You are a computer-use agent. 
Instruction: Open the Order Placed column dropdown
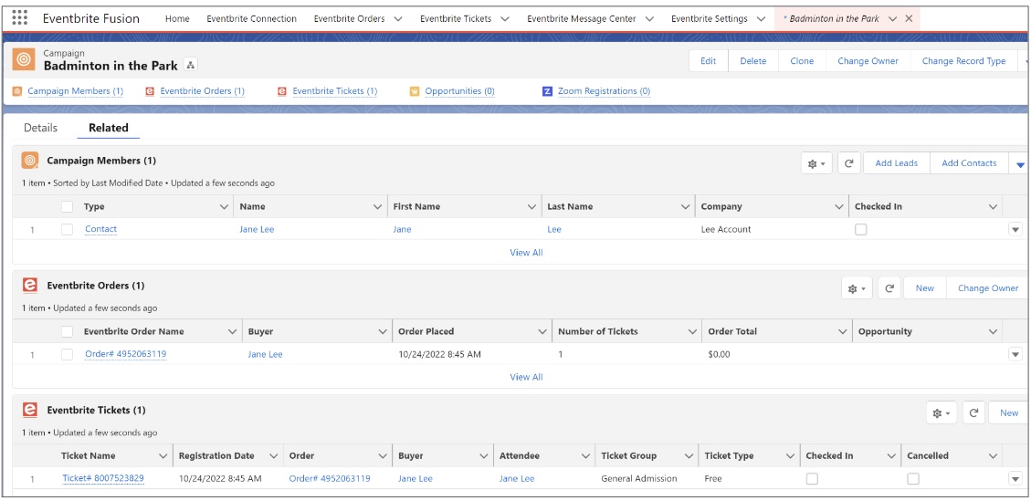point(542,331)
